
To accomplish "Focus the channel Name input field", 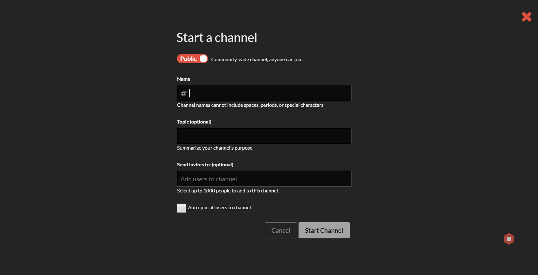I will point(264,93).
